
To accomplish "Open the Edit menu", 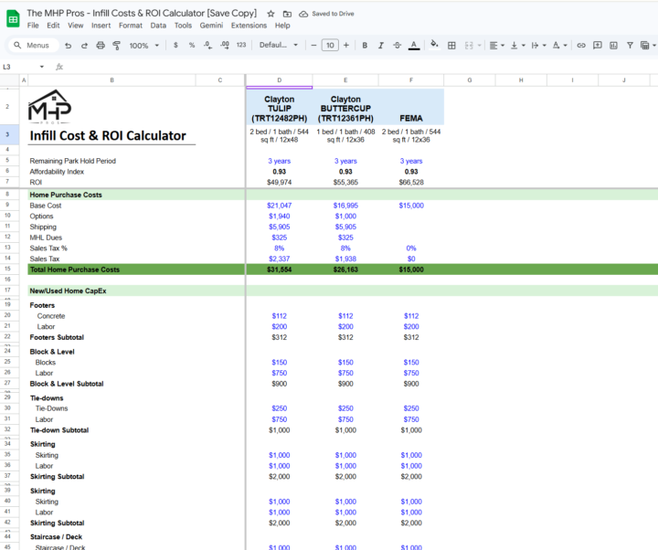I will coord(53,26).
